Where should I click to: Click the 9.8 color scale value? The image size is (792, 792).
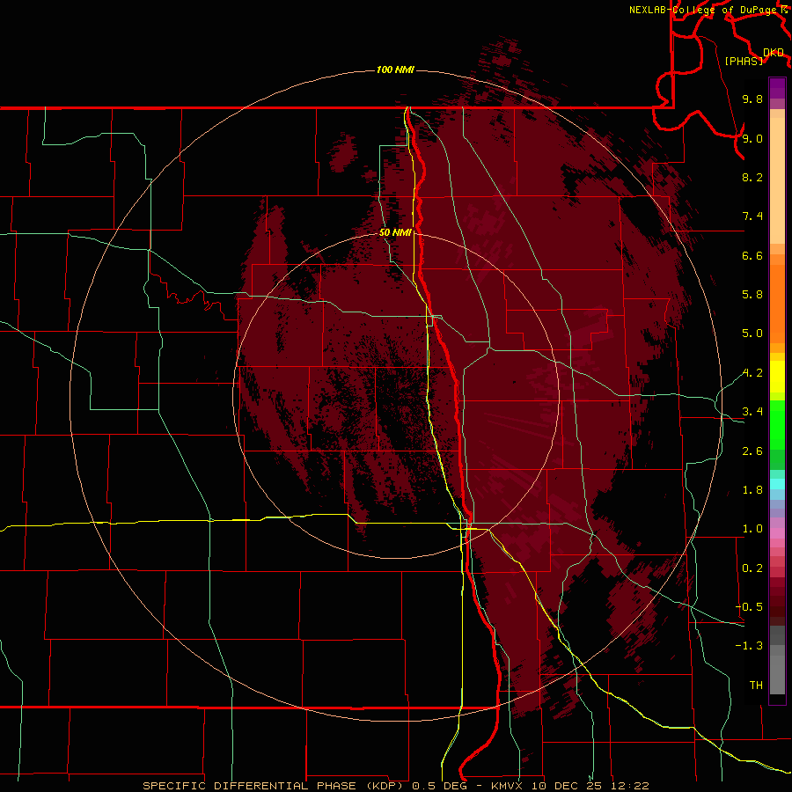[x=752, y=99]
